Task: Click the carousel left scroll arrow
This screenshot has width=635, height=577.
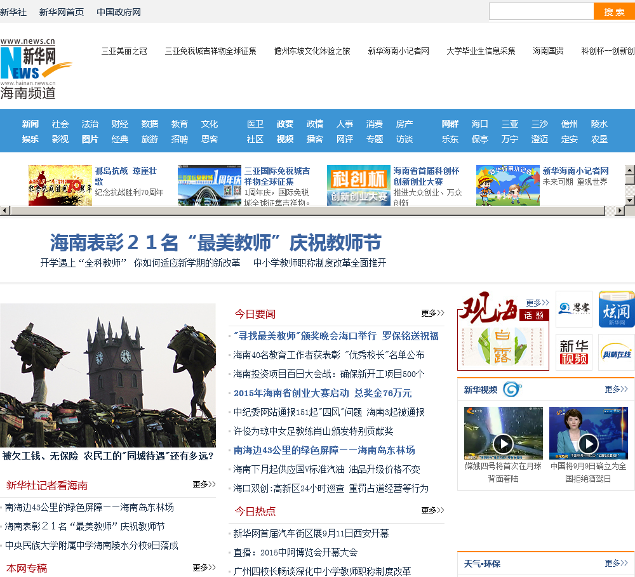Action: [4, 211]
